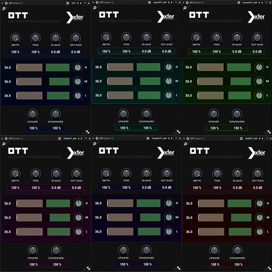
Task: Click the preset icon beside the RedOTT_x64 name
Action: pos(241,138)
